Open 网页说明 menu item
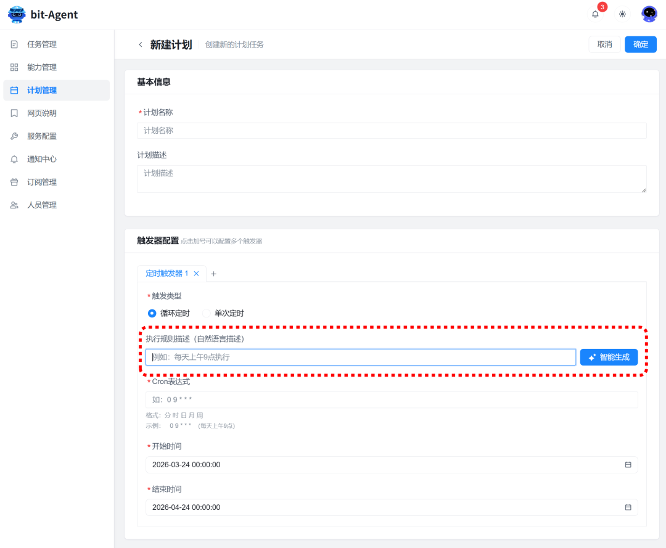The height and width of the screenshot is (548, 666). pyautogui.click(x=57, y=113)
